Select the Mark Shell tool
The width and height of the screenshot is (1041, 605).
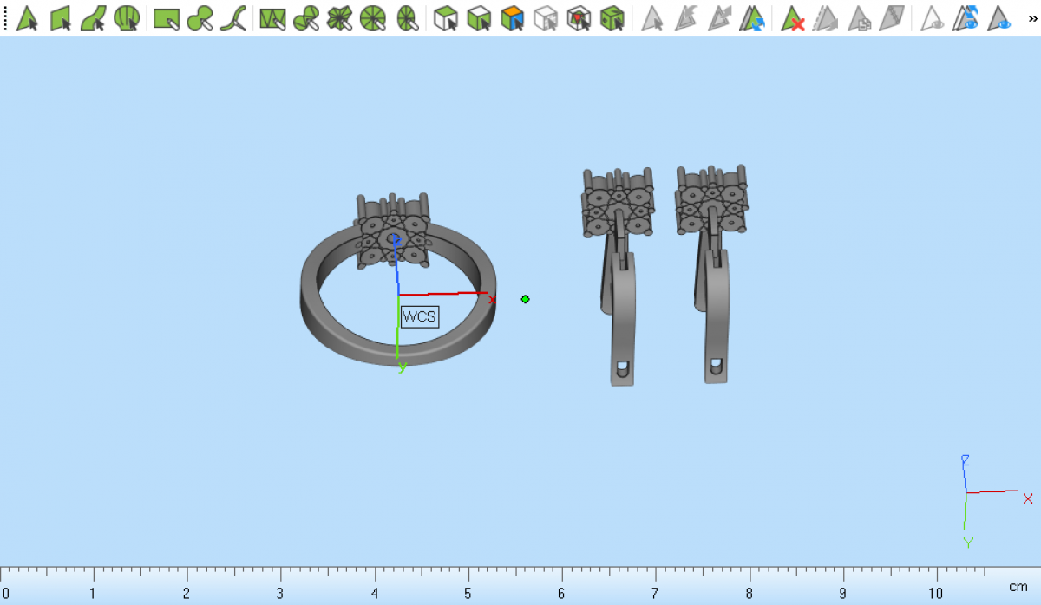tap(127, 18)
